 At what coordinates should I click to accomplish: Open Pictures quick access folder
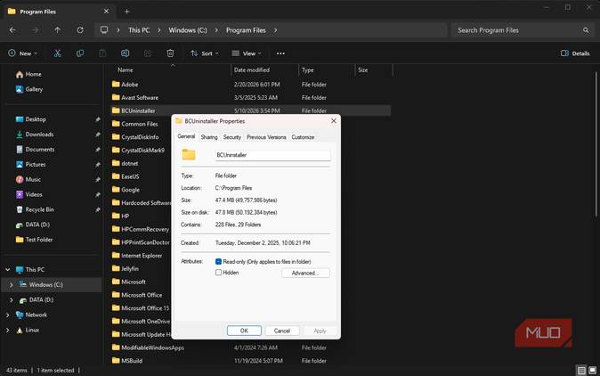pos(30,164)
